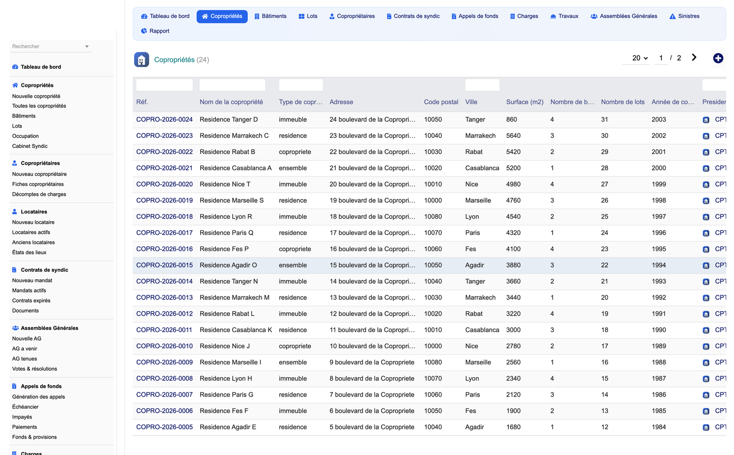
Task: Click sidebar Copropriétés house icon
Action: tap(15, 85)
